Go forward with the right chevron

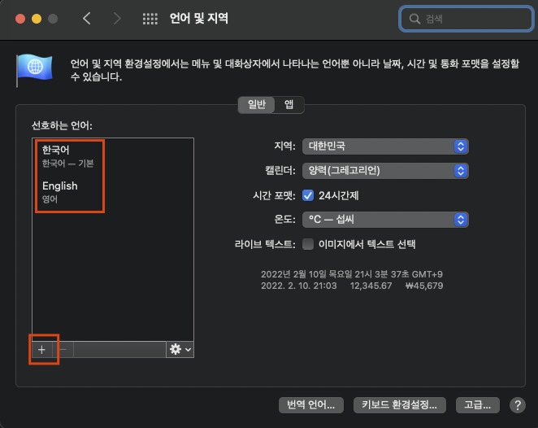pos(117,18)
